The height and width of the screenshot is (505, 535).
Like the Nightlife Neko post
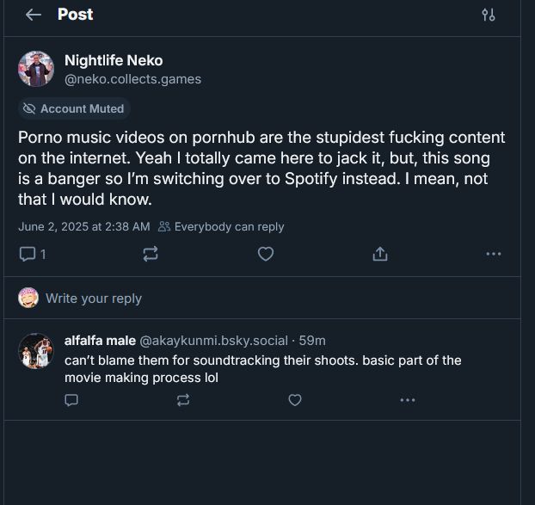coord(266,254)
